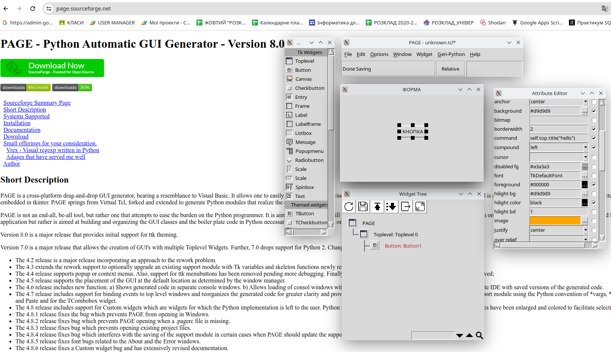Open the Options menu in PAGE
The image size is (611, 352).
pyautogui.click(x=379, y=54)
